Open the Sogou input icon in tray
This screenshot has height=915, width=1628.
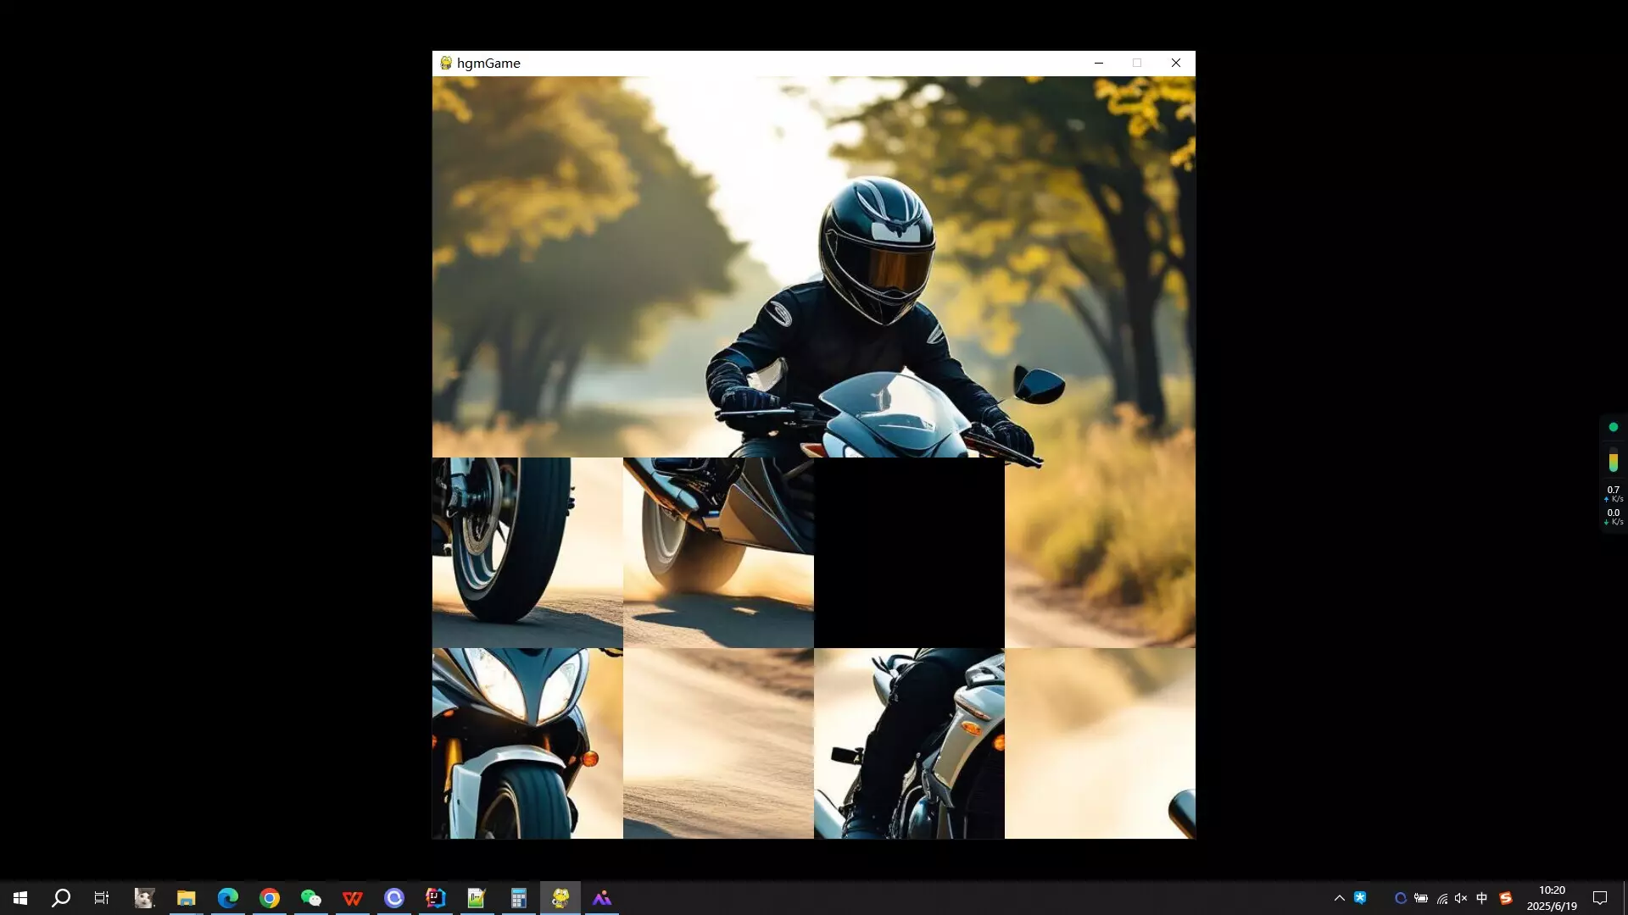(x=1506, y=898)
